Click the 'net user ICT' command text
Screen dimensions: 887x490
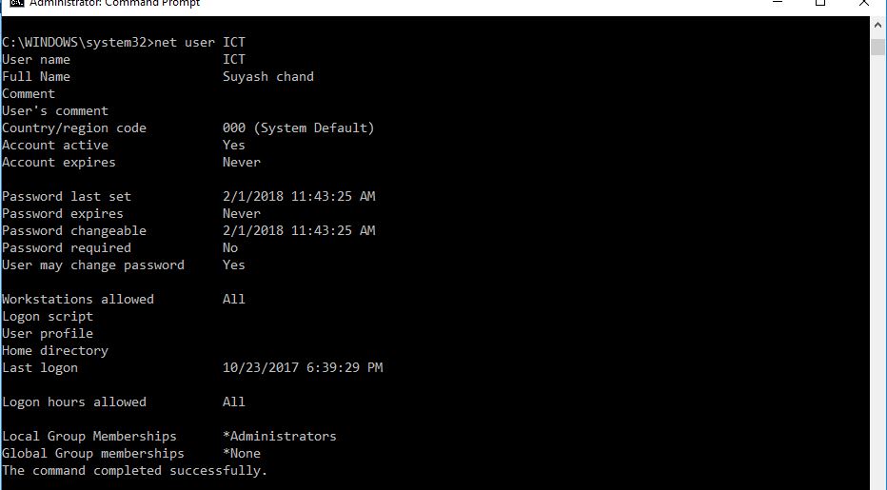coord(200,43)
